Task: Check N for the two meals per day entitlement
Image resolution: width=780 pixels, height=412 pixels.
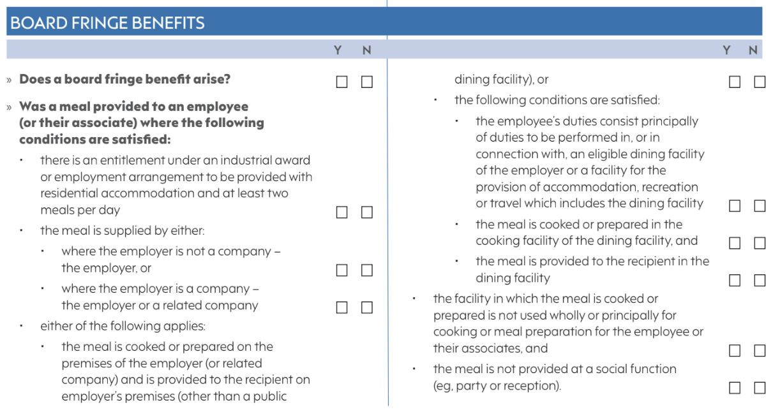Action: click(x=366, y=212)
